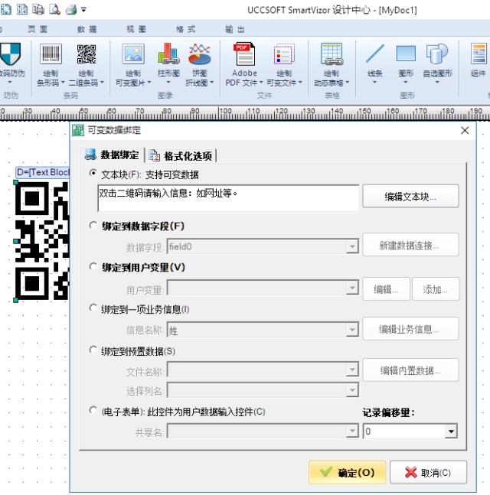Select the 绘制条形码 barcode tool
490x495 pixels.
[x=51, y=54]
